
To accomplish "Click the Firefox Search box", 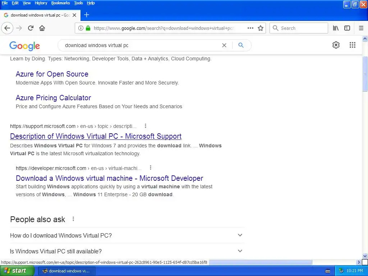I will [x=299, y=28].
